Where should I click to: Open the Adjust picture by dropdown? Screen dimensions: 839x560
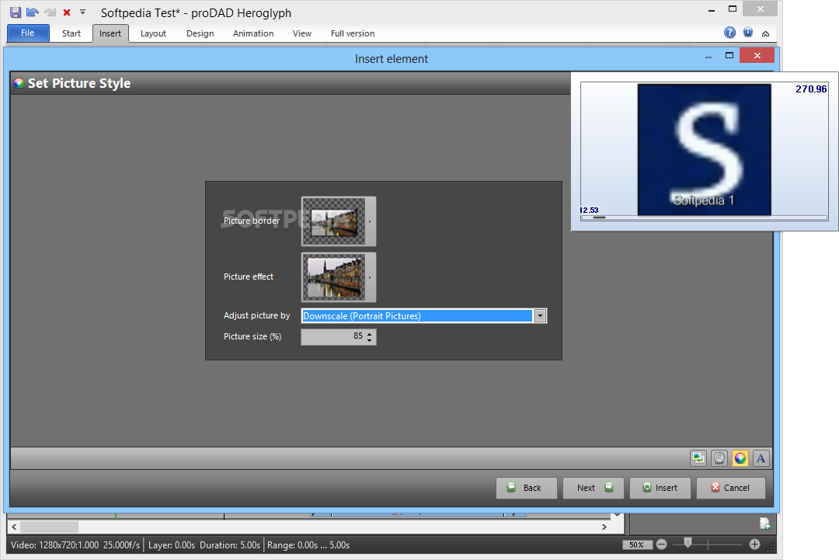(541, 316)
